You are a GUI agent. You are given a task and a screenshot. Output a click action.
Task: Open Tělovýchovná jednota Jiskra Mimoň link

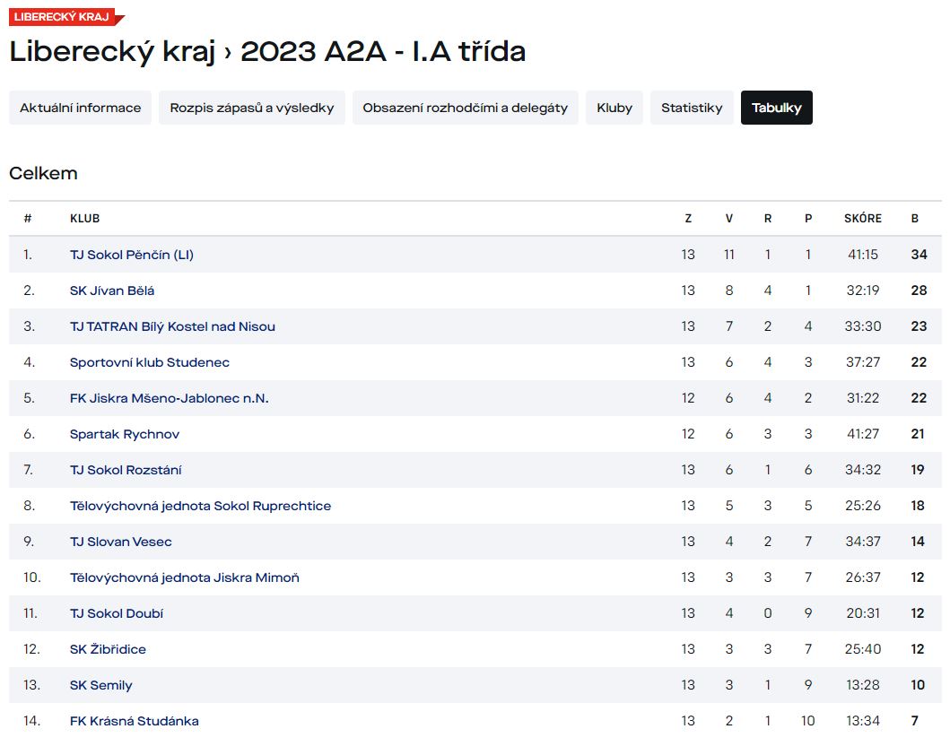point(185,577)
